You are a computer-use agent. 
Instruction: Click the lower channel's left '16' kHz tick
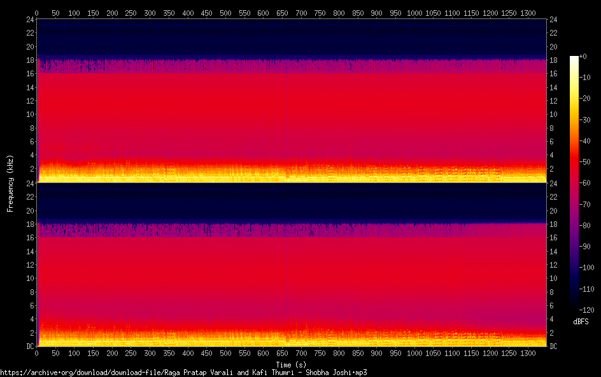[x=30, y=237]
